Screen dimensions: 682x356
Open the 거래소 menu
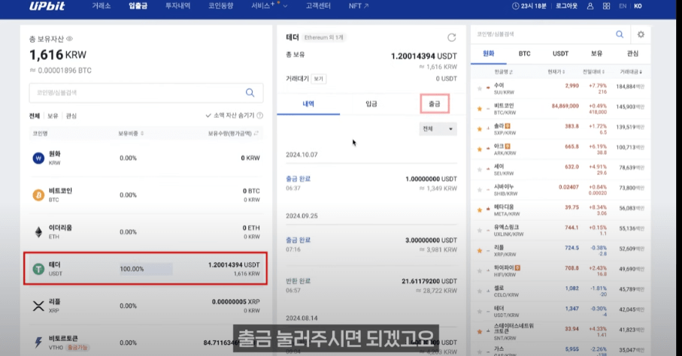101,6
